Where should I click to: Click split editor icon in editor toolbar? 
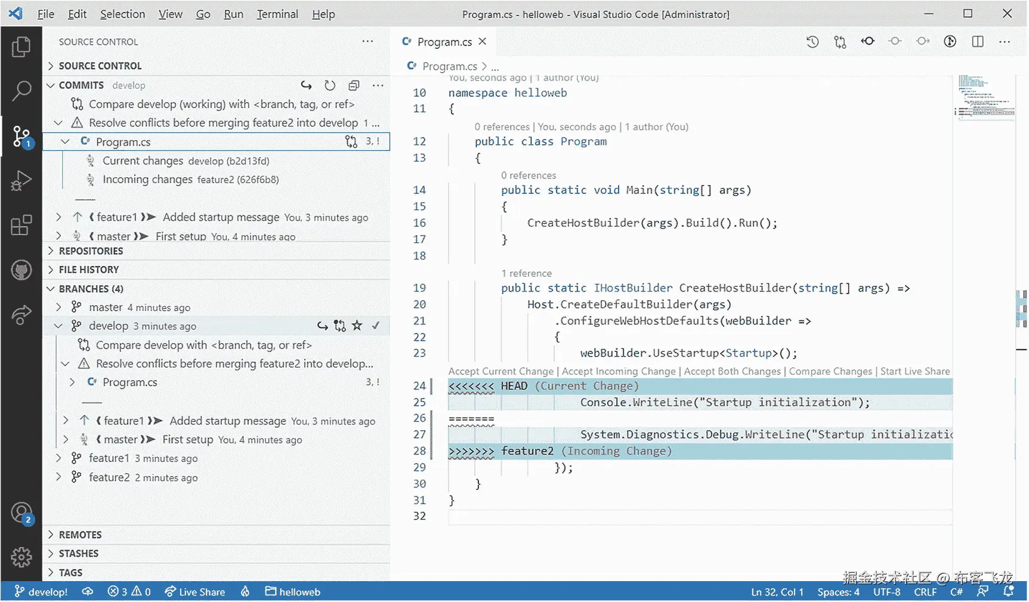(977, 41)
